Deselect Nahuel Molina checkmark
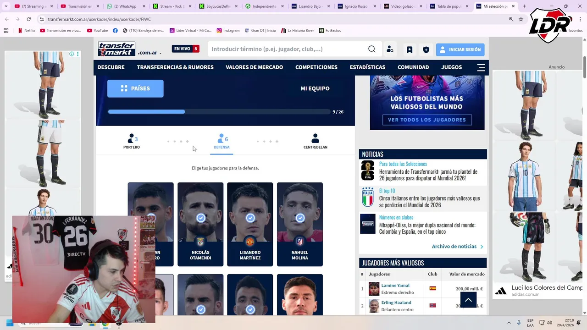Image resolution: width=587 pixels, height=330 pixels. click(300, 218)
